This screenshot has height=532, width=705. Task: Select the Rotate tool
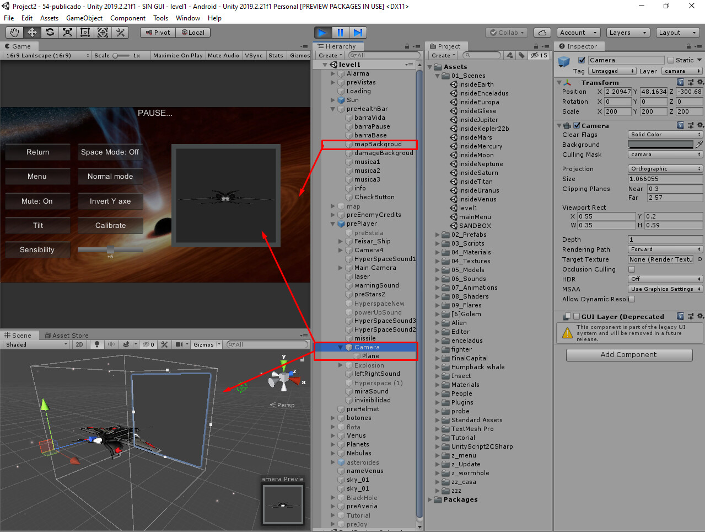[x=49, y=33]
